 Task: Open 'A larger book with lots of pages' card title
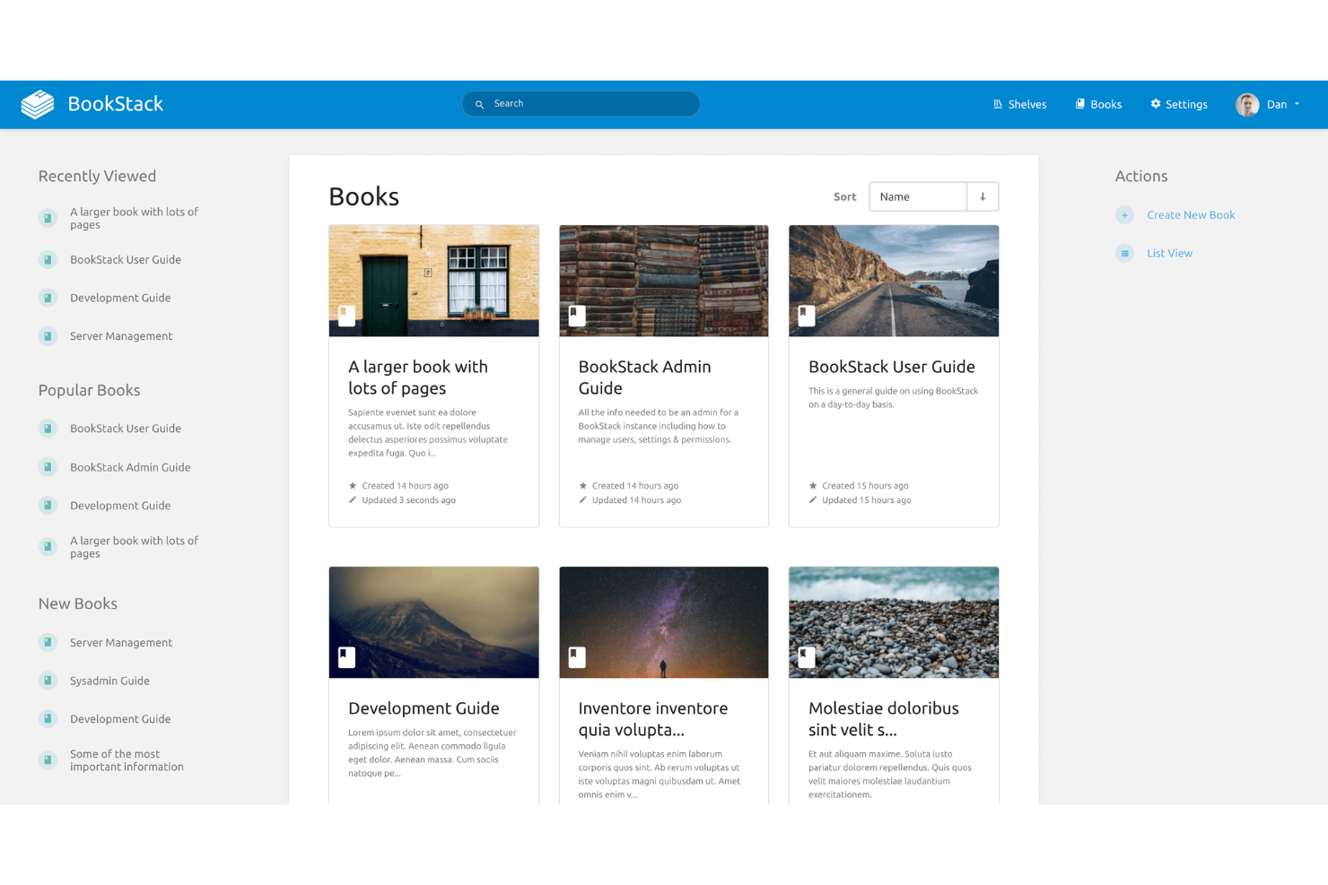418,377
